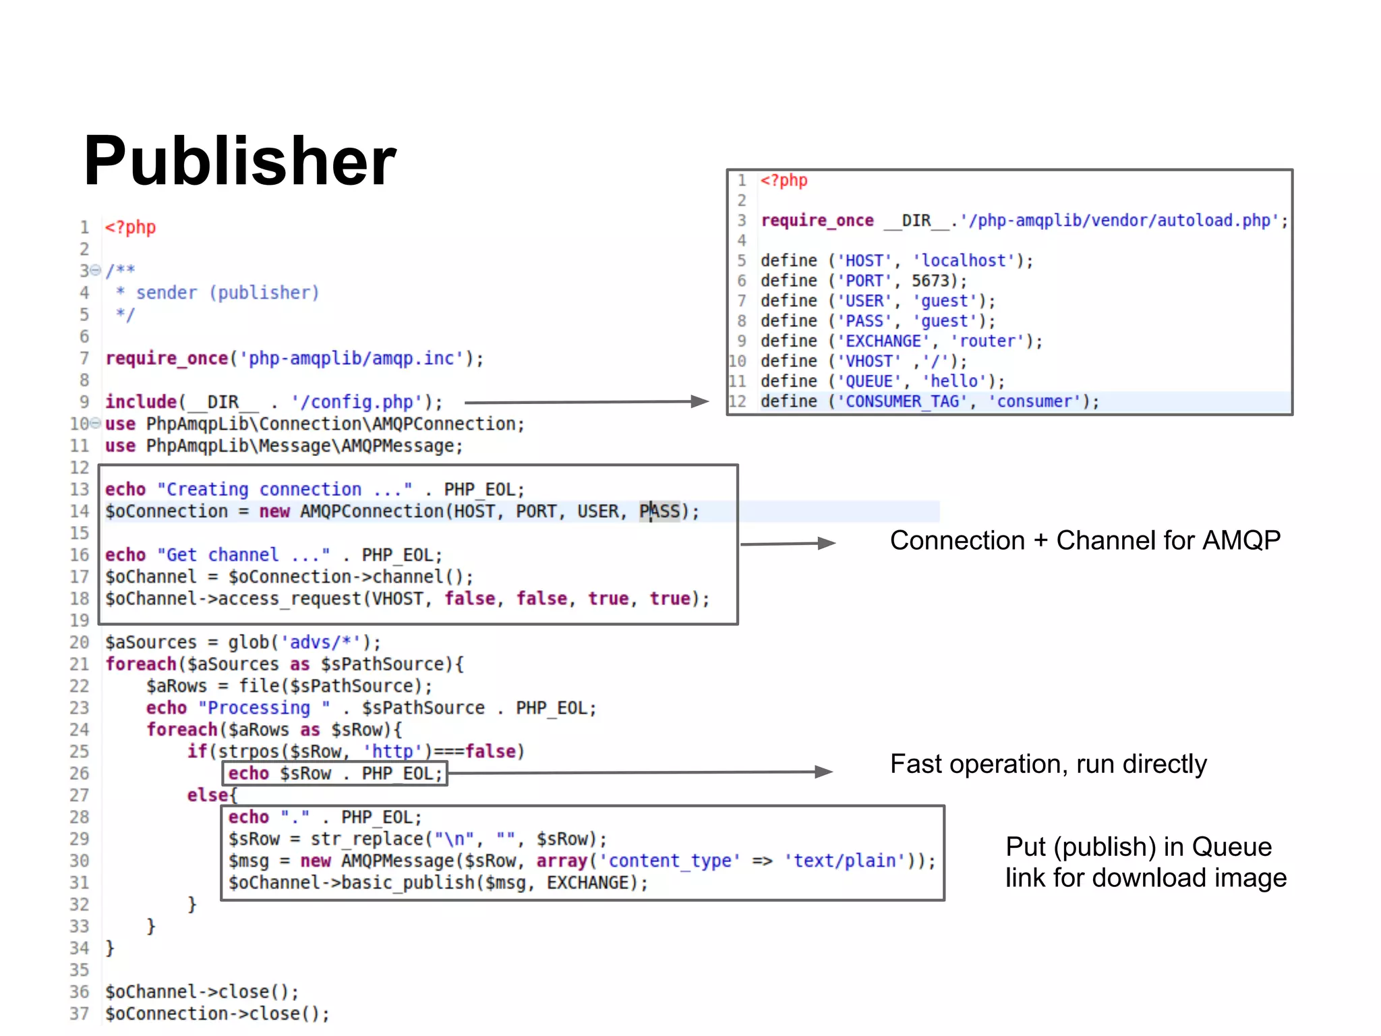Click the glob('advs/*') line
This screenshot has width=1381, height=1036.
[243, 642]
